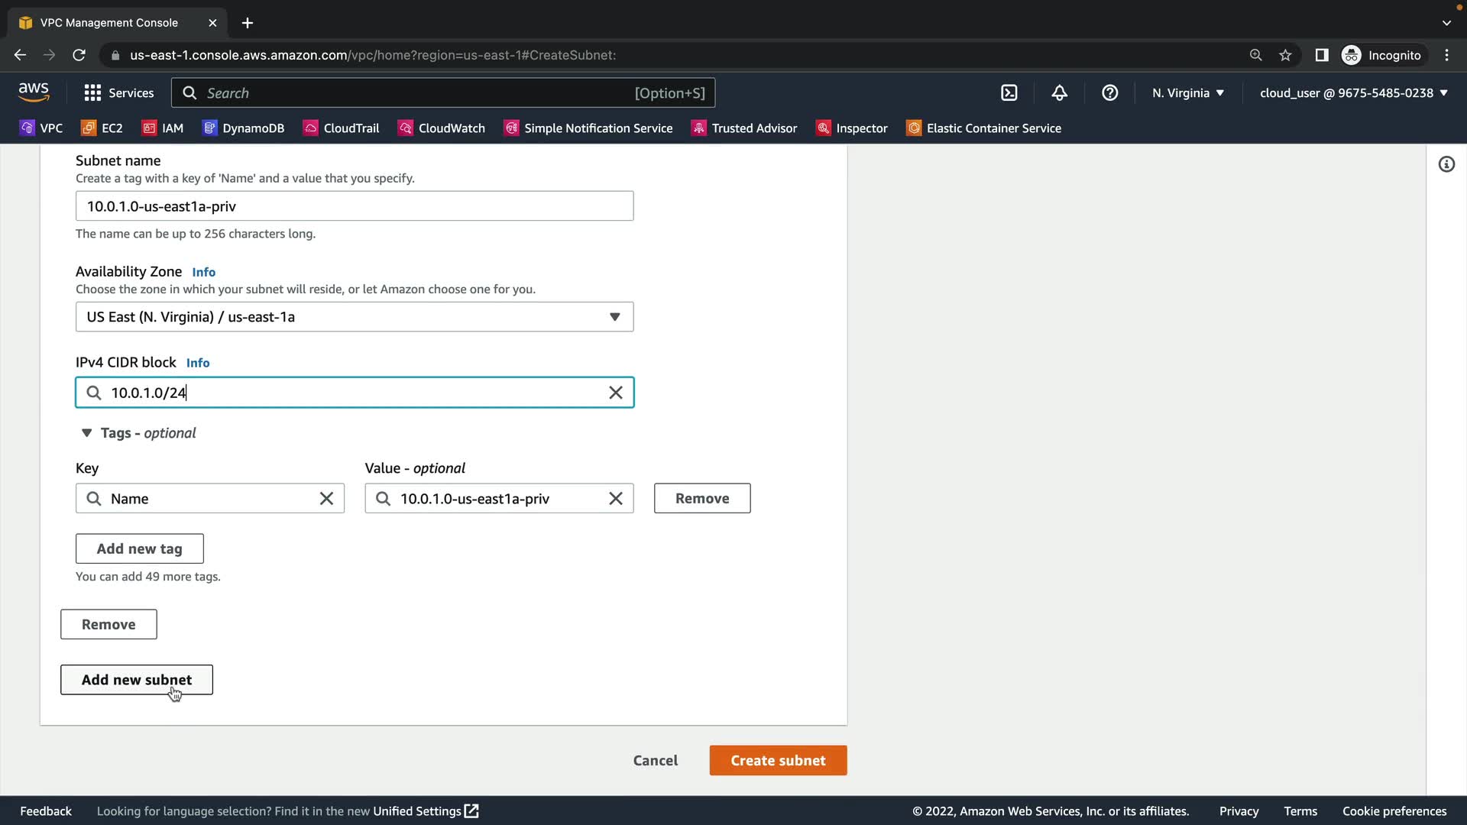Click the Create subnet button
This screenshot has height=825, width=1467.
click(x=778, y=761)
